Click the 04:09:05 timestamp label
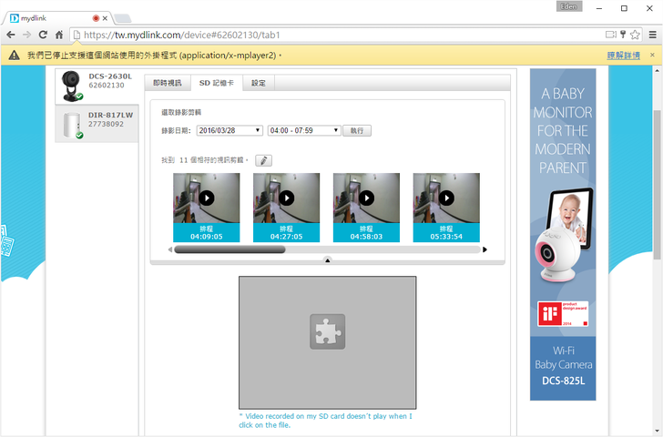 tap(207, 237)
